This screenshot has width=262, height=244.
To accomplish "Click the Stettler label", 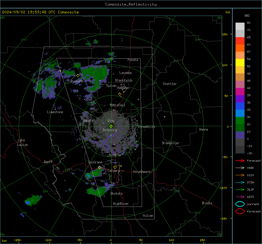I will 170,84.
